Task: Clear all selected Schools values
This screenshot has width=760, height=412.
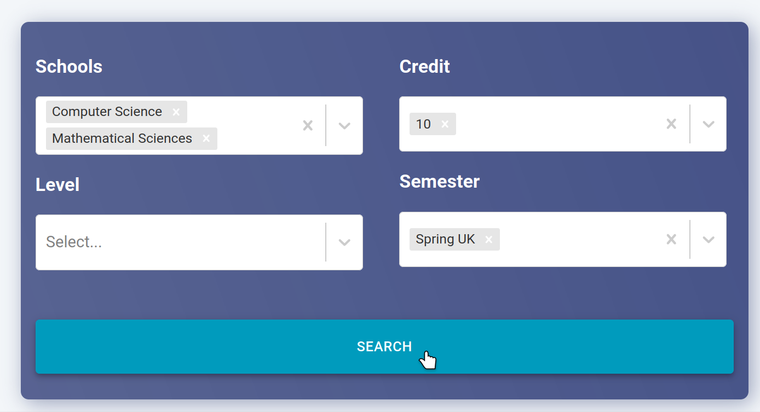Action: [x=308, y=125]
